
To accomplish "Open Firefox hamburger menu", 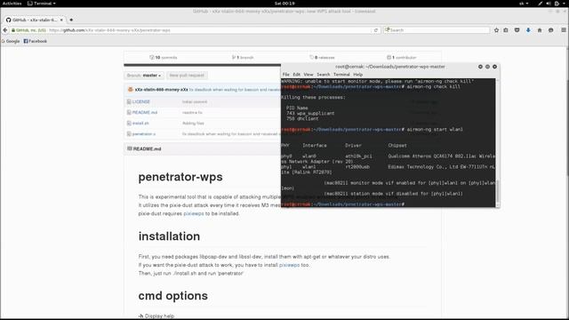I will coord(563,30).
